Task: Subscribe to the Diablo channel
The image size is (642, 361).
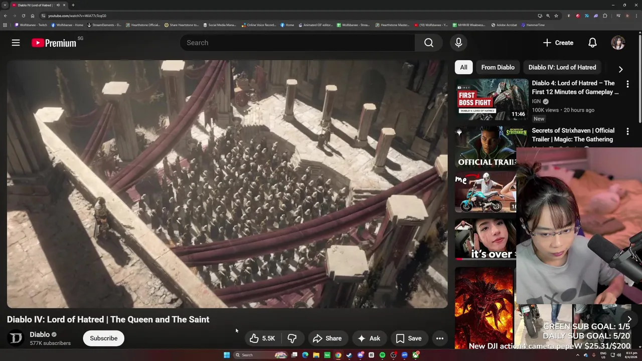Action: [103, 338]
